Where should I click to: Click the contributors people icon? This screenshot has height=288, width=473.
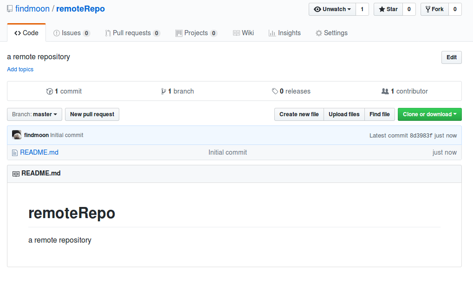pos(385,92)
